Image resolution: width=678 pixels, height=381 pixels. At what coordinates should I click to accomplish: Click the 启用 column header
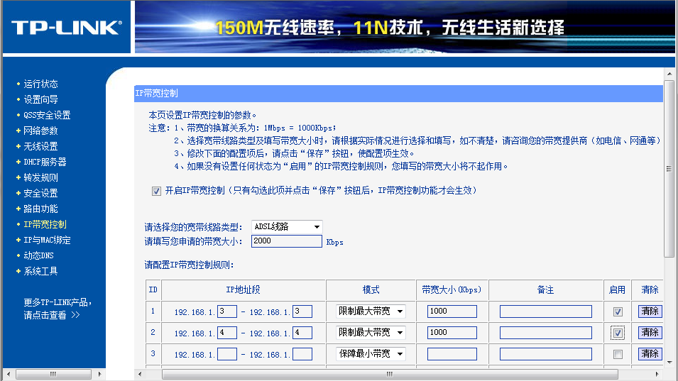click(x=617, y=290)
